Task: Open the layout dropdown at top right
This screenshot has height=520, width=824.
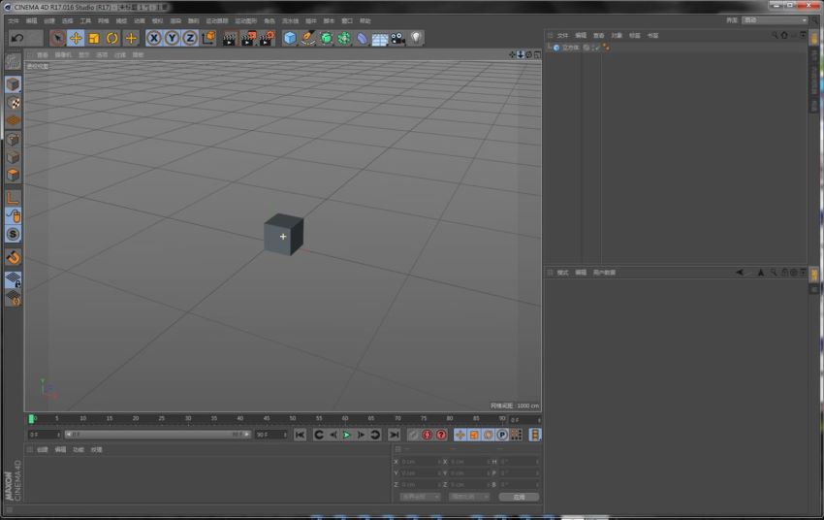Action: [776, 20]
